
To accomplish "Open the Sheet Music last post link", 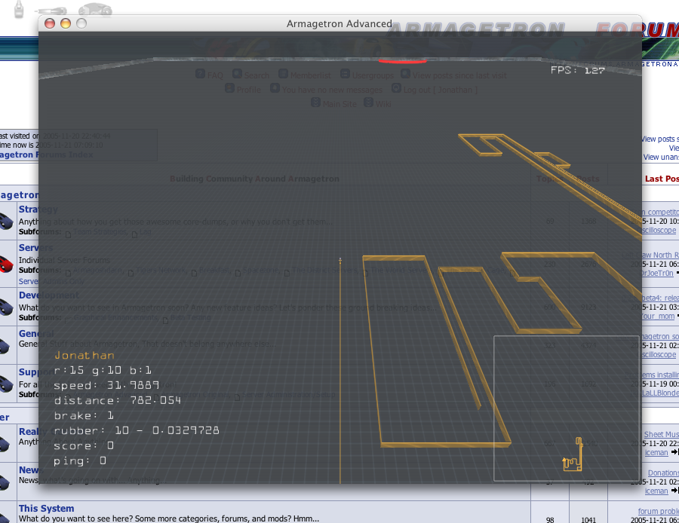I will pyautogui.click(x=661, y=435).
